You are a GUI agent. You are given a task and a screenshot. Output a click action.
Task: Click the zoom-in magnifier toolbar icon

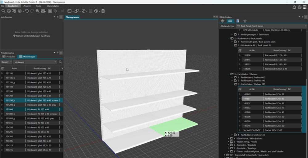coord(38,11)
